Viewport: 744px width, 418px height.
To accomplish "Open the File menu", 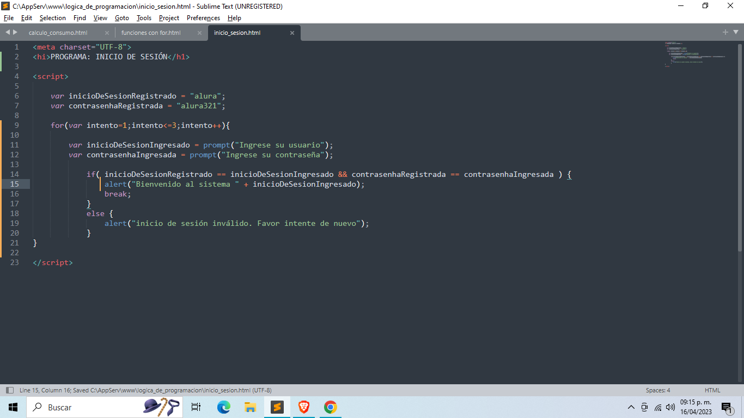I will click(8, 18).
